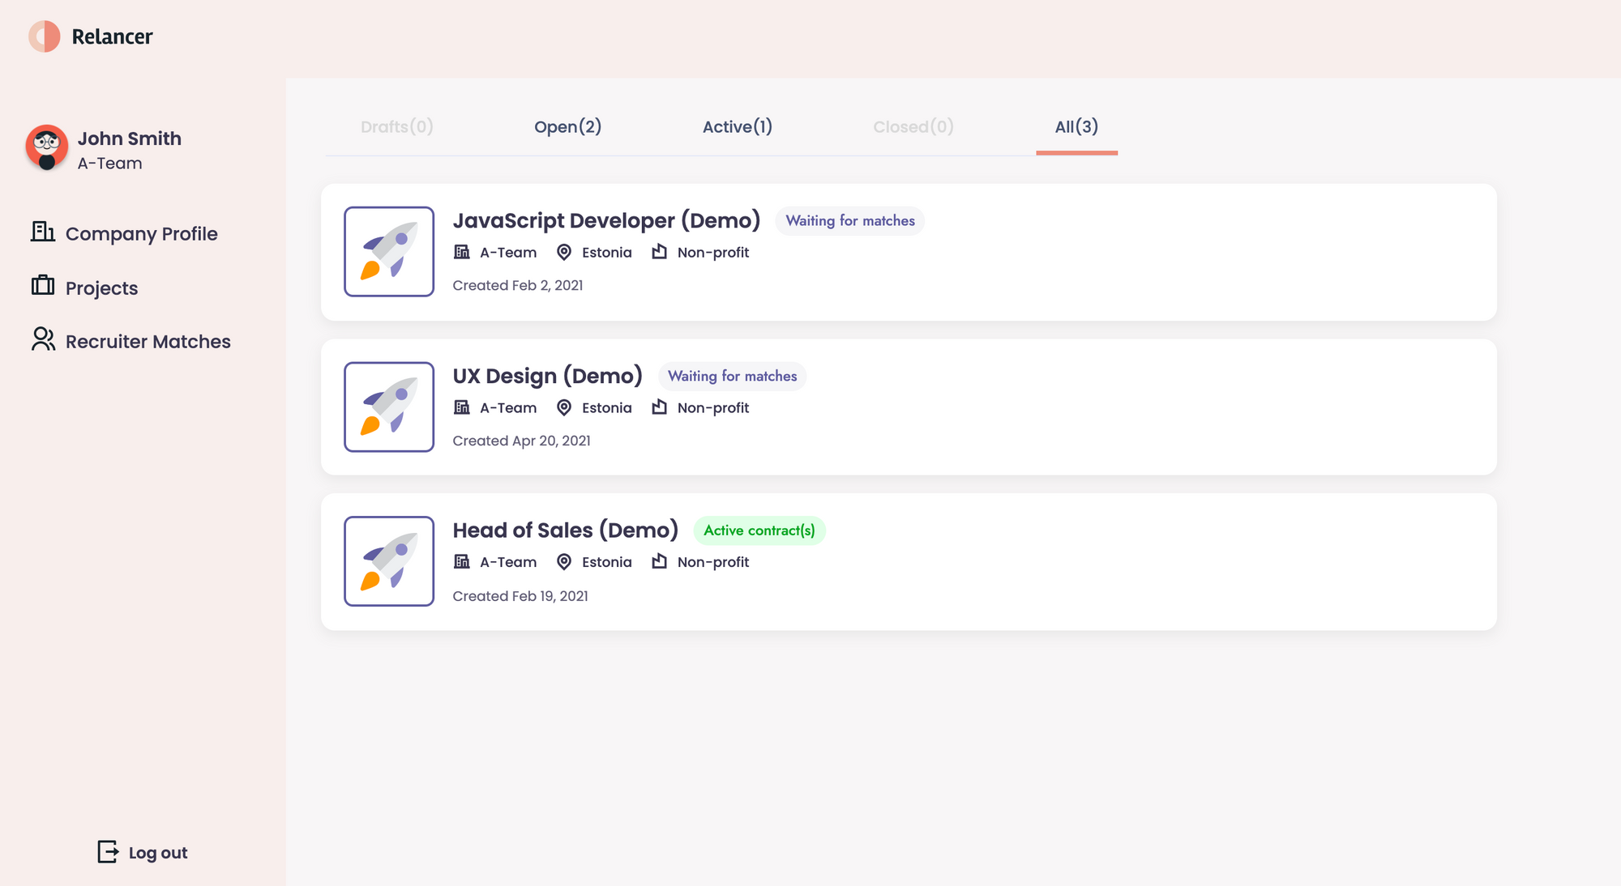Click the Head of Sales Demo rocket icon

coord(388,561)
